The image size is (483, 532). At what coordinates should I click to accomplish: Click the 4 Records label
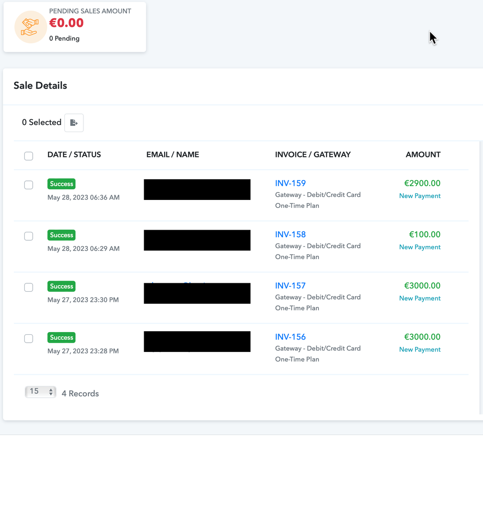click(x=80, y=394)
